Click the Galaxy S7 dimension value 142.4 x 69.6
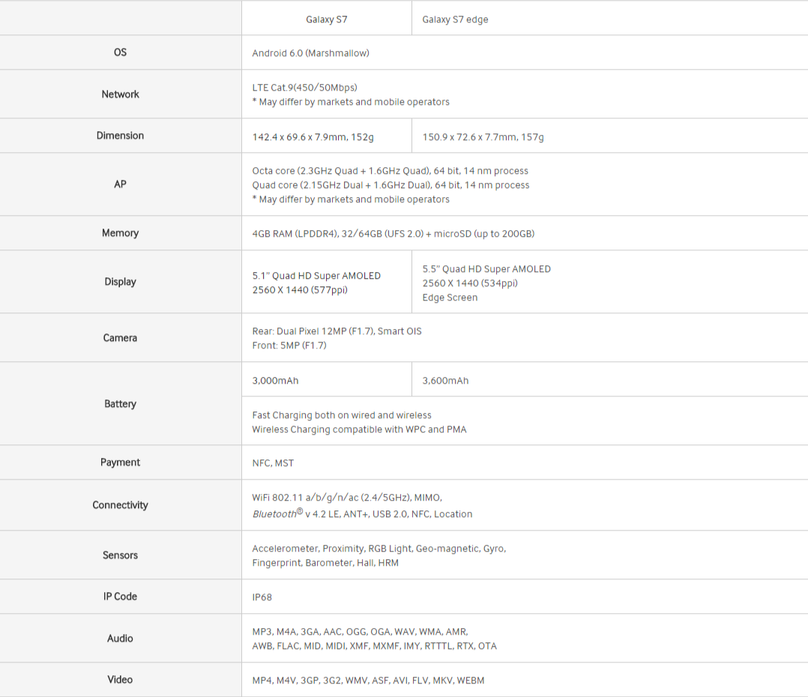The height and width of the screenshot is (697, 808). coord(313,137)
